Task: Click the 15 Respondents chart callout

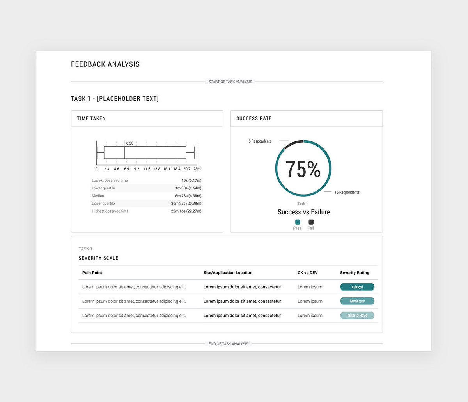Action: click(348, 192)
